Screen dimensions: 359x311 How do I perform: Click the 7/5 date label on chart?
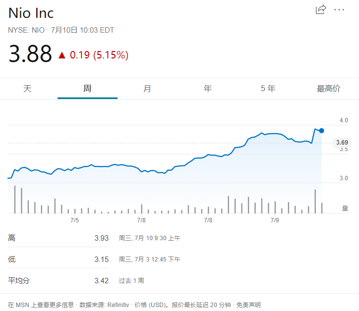click(x=74, y=220)
